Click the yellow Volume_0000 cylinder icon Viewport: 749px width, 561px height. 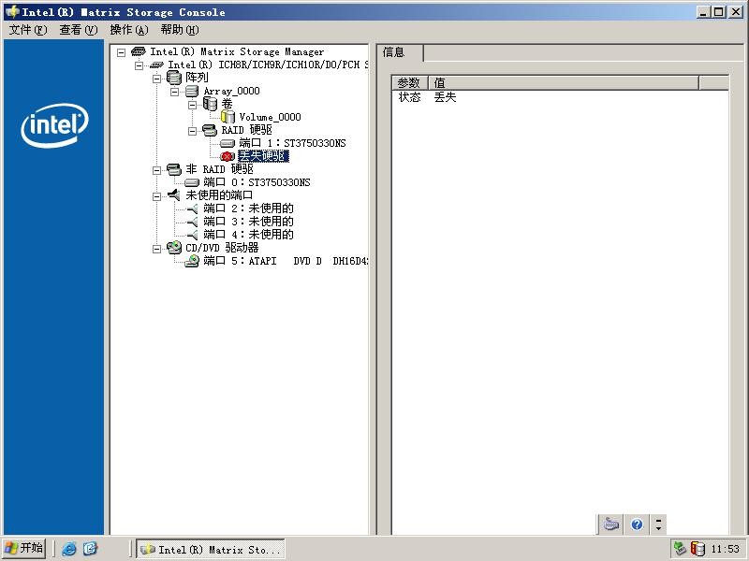point(228,117)
